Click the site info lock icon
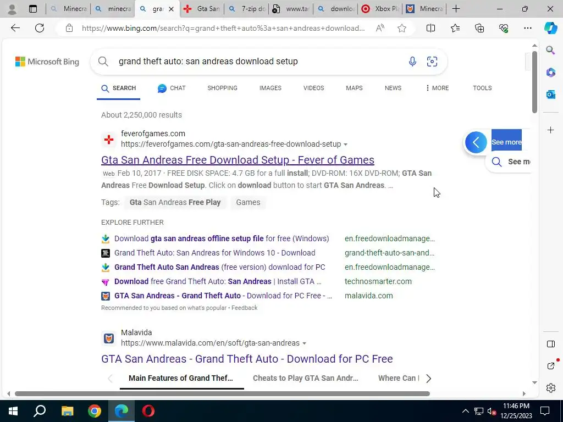 point(69,28)
